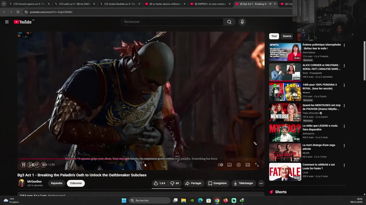This screenshot has width=366, height=205.
Task: Start voice search with the microphone
Action: pos(242,22)
